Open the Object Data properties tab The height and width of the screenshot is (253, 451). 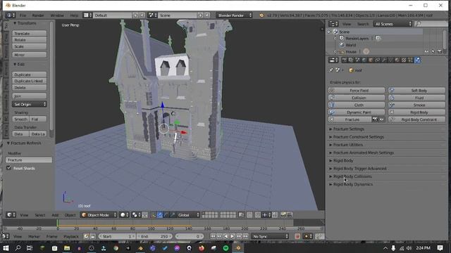tap(390, 60)
